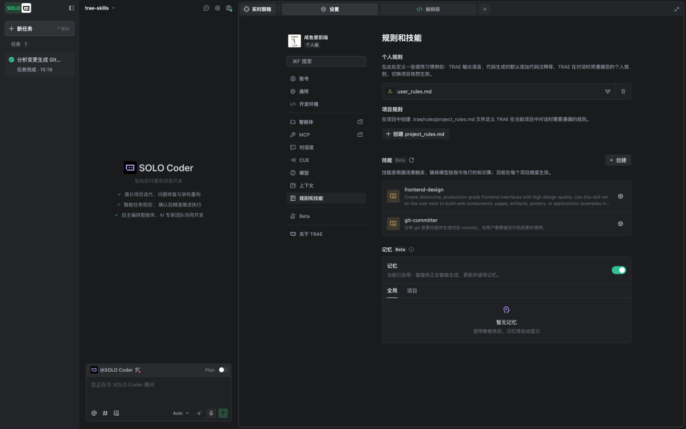Image resolution: width=686 pixels, height=429 pixels.
Task: Open the completed 分析变更生成 Git task
Action: coord(39,64)
